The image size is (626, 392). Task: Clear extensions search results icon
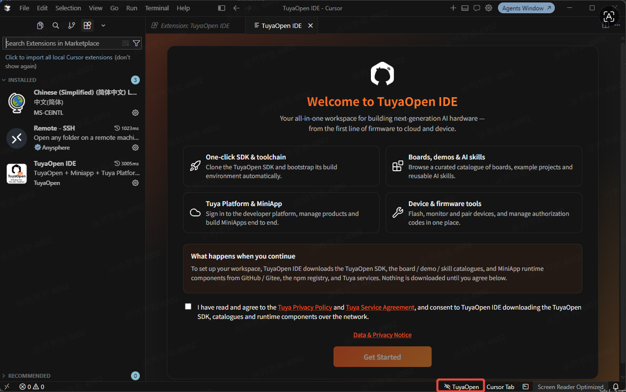126,43
